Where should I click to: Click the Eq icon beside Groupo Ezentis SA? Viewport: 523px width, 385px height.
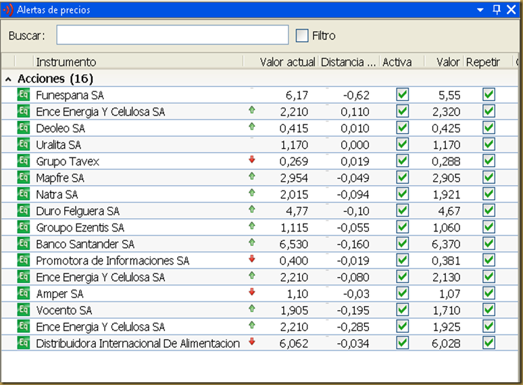pyautogui.click(x=24, y=227)
